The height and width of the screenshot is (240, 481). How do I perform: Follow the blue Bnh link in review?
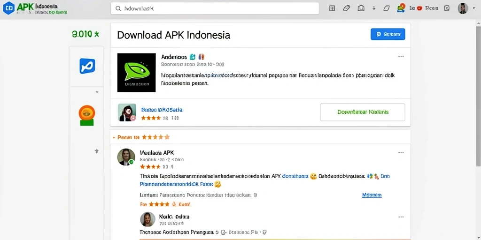click(385, 176)
